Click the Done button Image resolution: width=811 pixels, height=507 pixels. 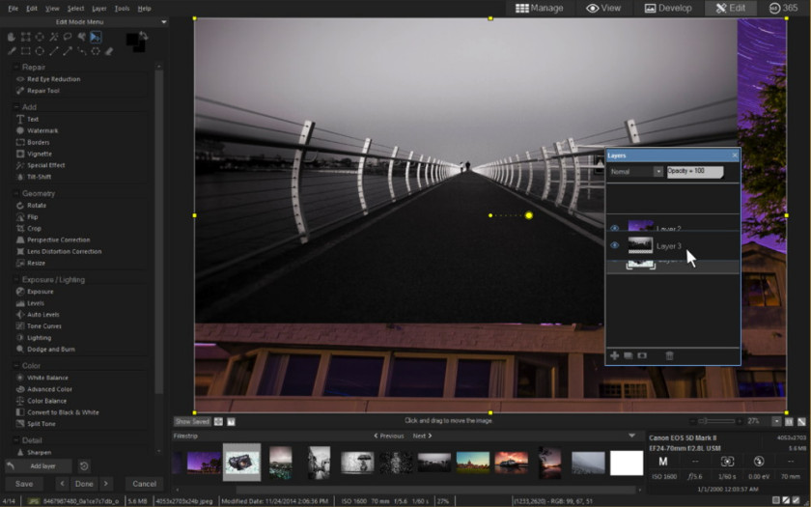[84, 484]
